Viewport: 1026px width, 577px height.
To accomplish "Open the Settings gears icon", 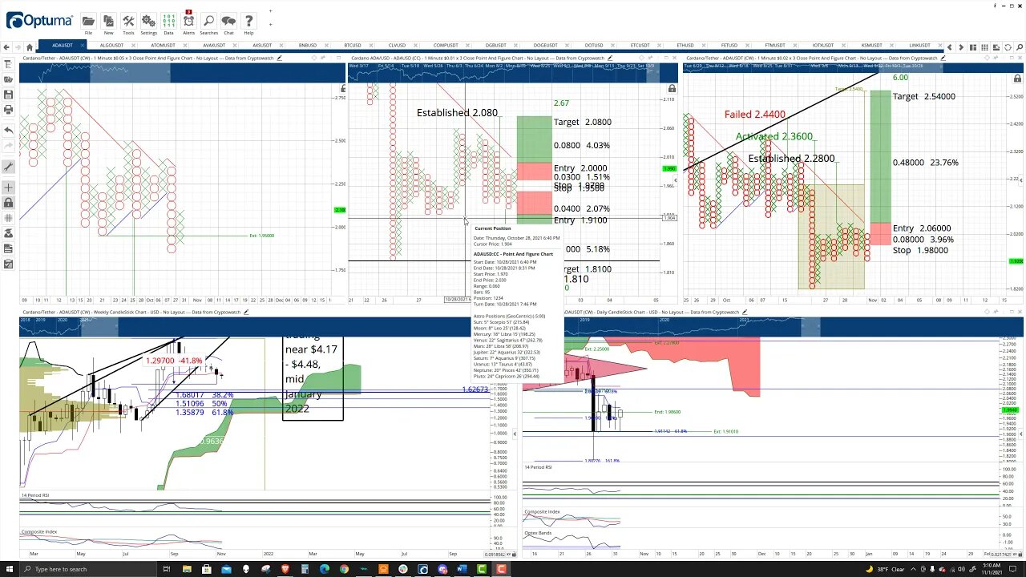I will (148, 21).
